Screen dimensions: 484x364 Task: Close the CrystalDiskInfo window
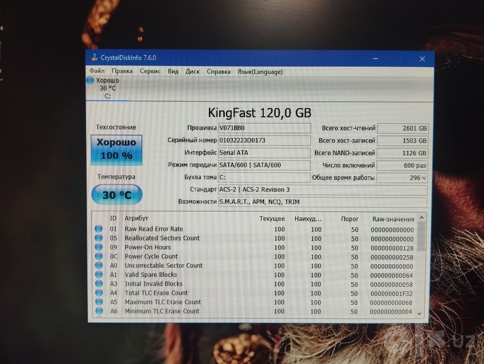pos(423,59)
